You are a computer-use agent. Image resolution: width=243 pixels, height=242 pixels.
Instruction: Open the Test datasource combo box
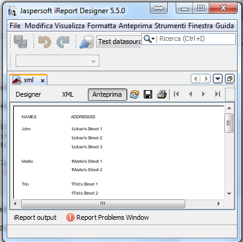tap(118, 41)
